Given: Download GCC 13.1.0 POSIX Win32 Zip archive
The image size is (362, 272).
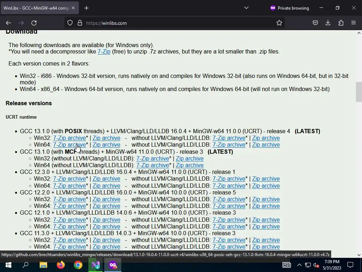Looking at the screenshot, I should [106, 138].
